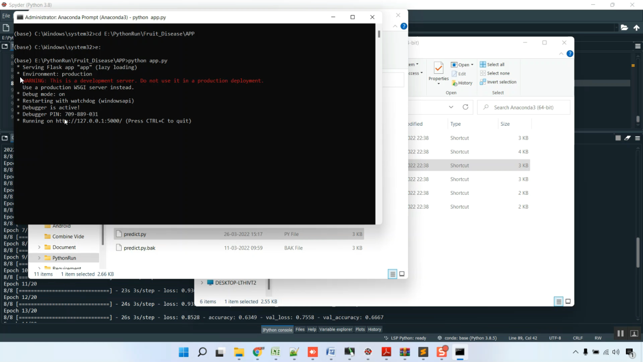Refresh the Anaconda3 folder address bar

465,107
